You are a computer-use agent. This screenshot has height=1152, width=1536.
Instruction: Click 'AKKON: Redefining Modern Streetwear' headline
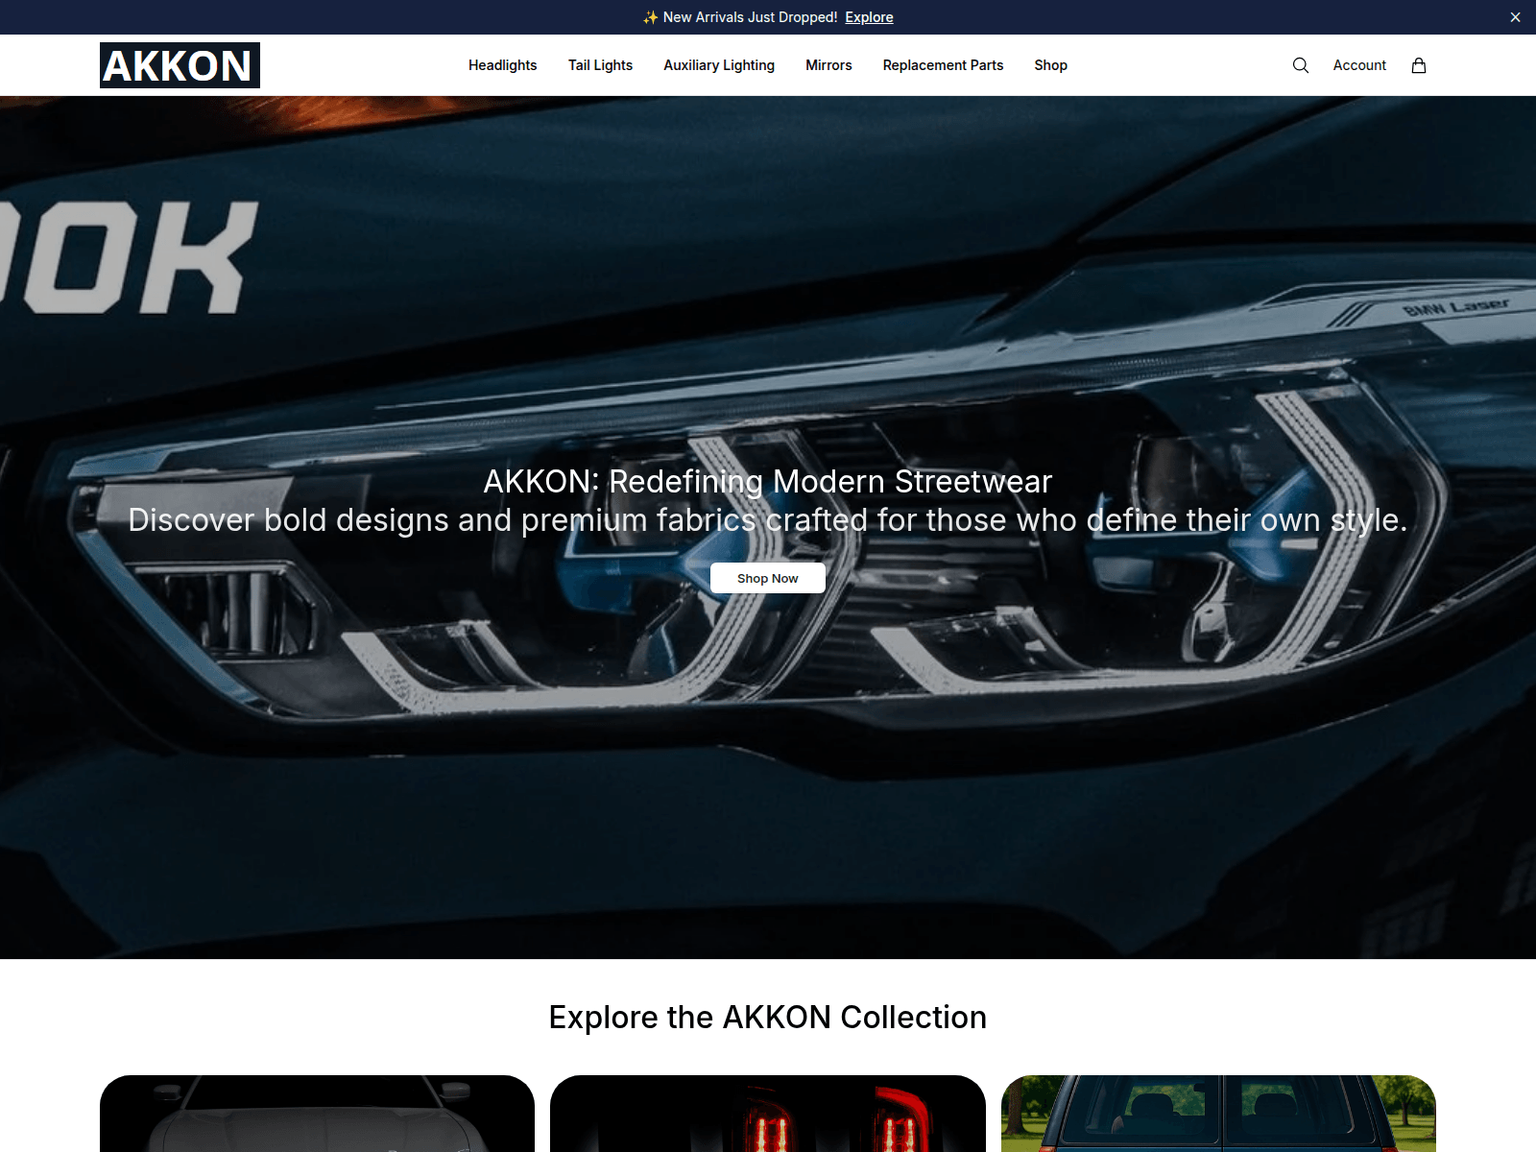point(768,481)
